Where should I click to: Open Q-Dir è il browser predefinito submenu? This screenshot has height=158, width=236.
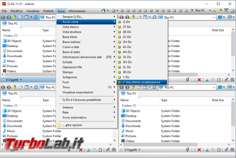(x=86, y=100)
